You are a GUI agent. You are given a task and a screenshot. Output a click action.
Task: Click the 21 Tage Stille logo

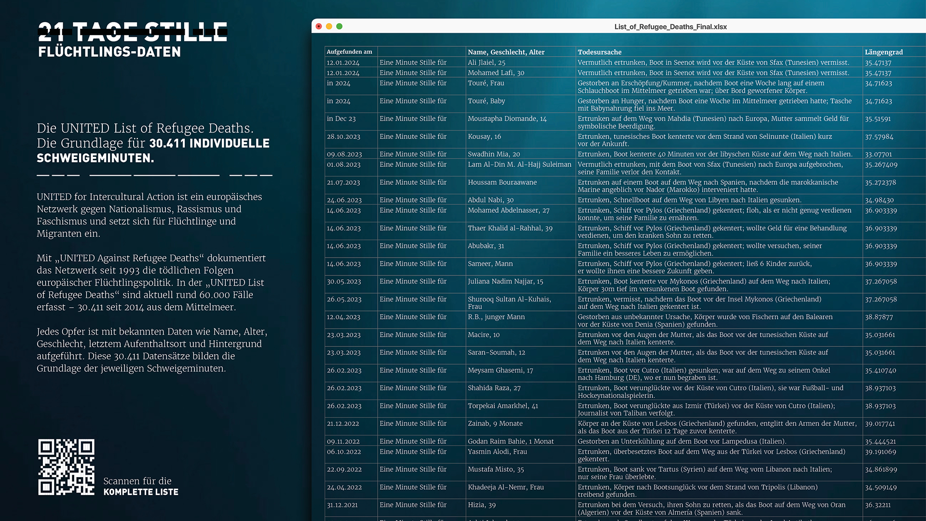click(x=133, y=32)
